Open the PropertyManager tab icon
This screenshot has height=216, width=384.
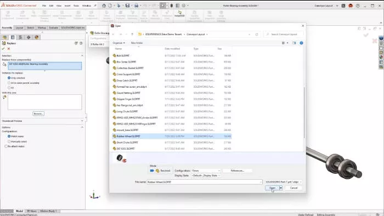(x=13, y=37)
